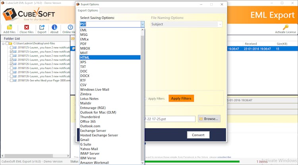Toggle the eml-files root folder checkbox

click(7, 43)
